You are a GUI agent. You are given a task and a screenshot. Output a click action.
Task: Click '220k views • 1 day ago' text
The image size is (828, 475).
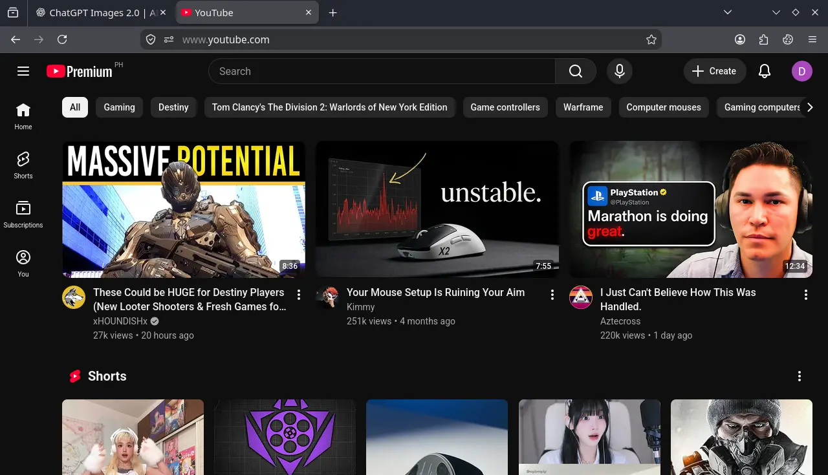pyautogui.click(x=646, y=335)
